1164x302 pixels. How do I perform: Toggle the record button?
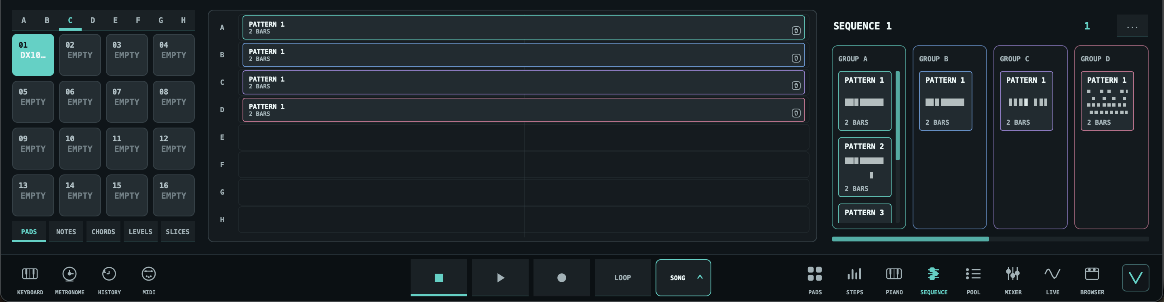click(561, 278)
